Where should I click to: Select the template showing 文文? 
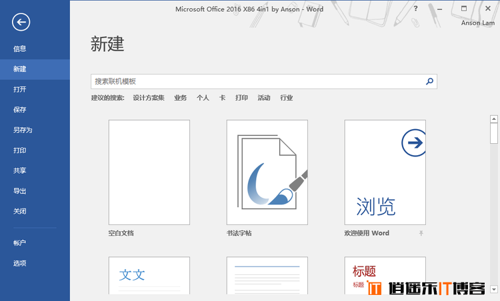coord(149,275)
